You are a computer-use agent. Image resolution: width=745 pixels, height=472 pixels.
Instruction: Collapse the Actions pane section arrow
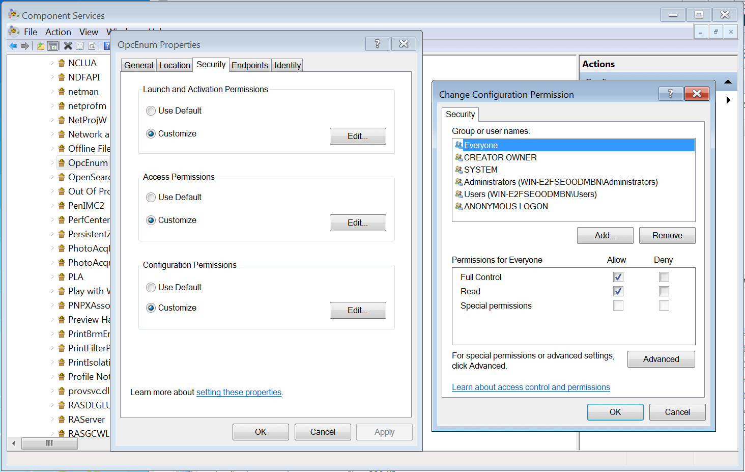pos(728,81)
